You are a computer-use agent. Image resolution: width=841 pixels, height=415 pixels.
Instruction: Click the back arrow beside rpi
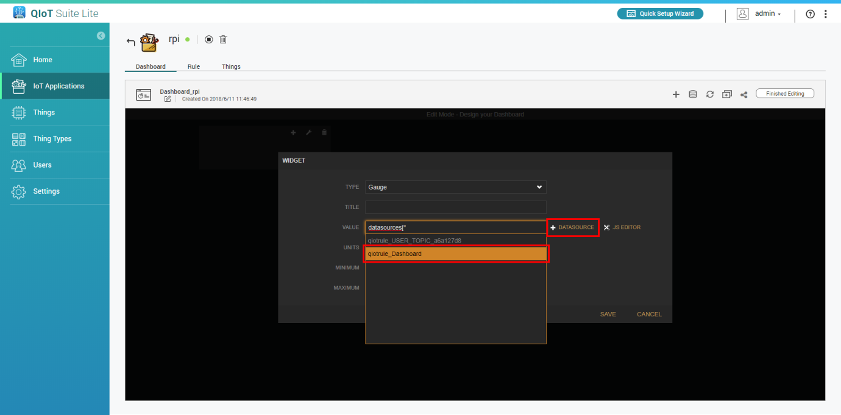[130, 41]
